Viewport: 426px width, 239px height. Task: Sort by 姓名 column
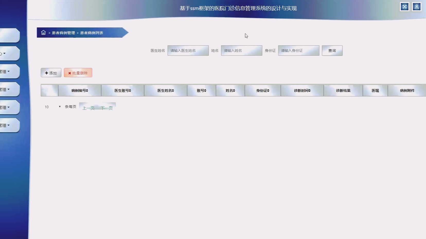pyautogui.click(x=230, y=91)
